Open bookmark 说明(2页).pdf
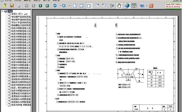The width and height of the screenshot is (182, 112). click(x=19, y=14)
